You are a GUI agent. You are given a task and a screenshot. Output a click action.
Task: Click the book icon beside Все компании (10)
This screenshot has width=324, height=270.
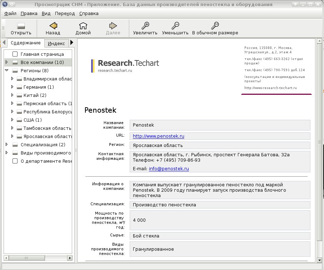(15, 62)
